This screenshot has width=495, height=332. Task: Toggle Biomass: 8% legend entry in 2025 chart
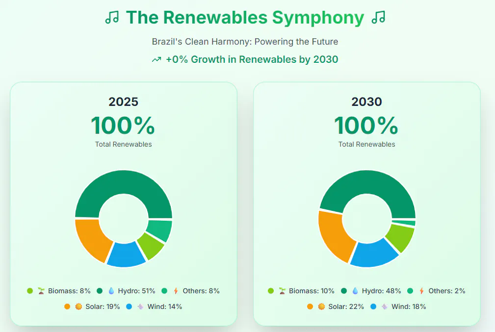pos(59,291)
